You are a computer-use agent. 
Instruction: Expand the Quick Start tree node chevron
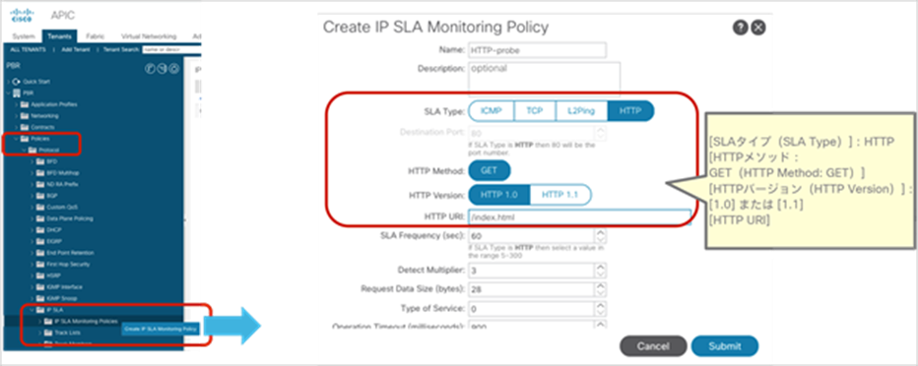click(x=8, y=82)
